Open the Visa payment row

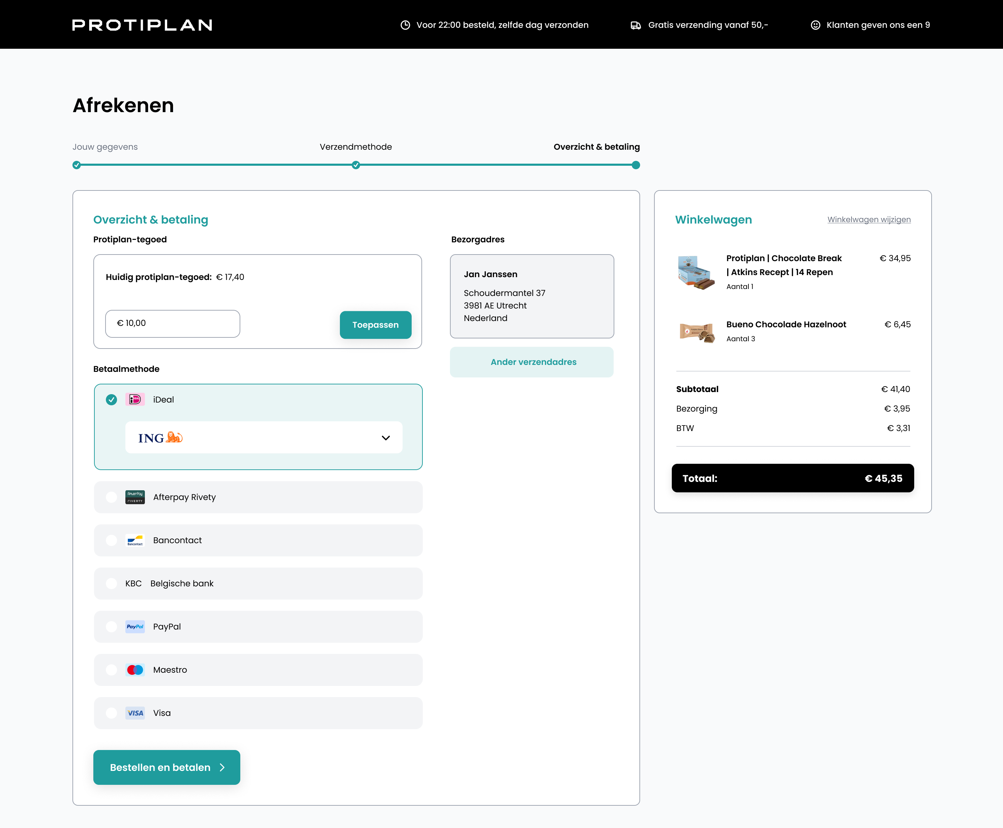pos(258,713)
